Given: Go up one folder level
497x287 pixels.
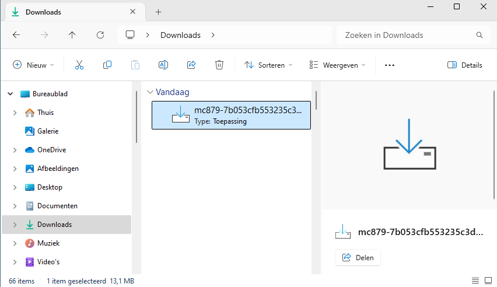Looking at the screenshot, I should point(72,35).
